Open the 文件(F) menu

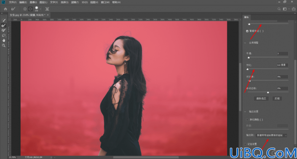pos(13,2)
